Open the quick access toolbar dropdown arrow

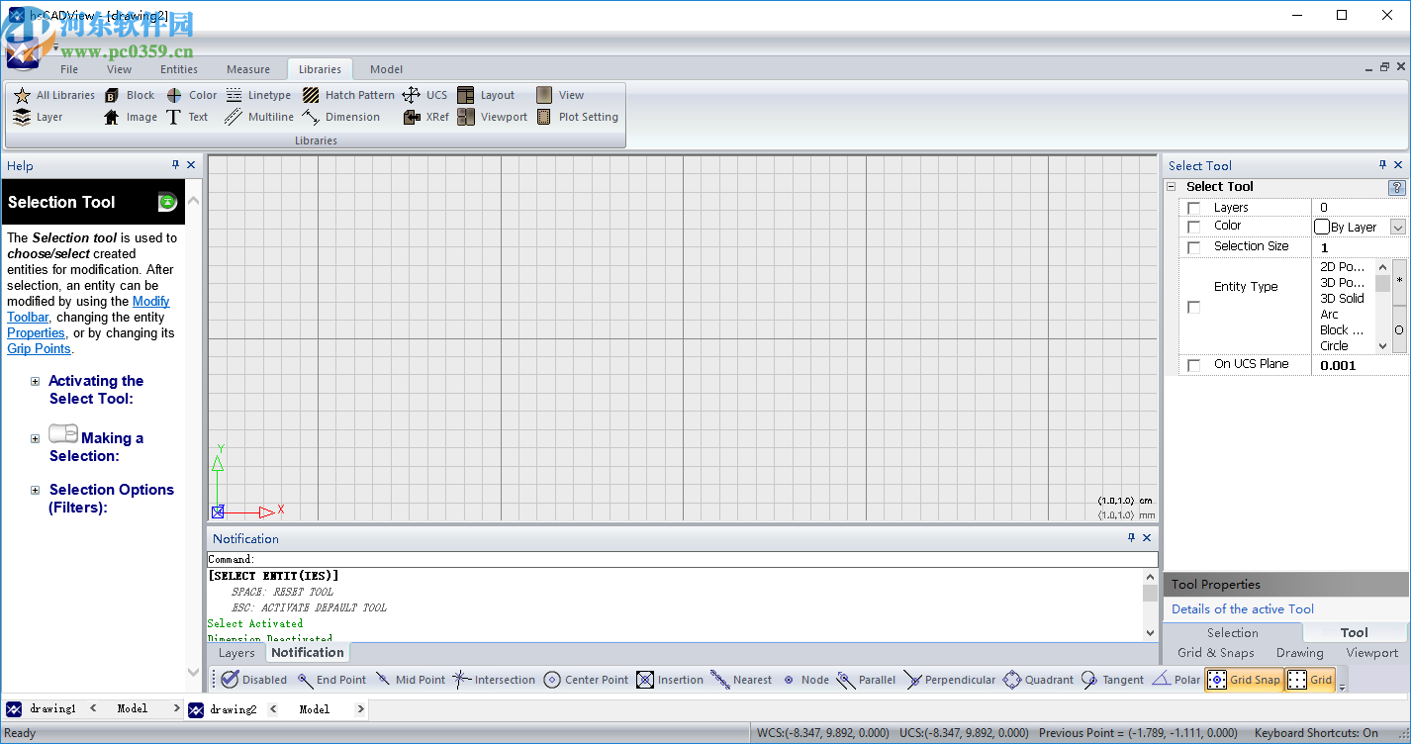tap(56, 46)
